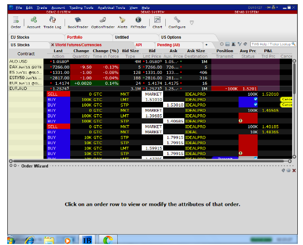Click the account figures icon in title bar
The height and width of the screenshot is (245, 303).
point(274,7)
